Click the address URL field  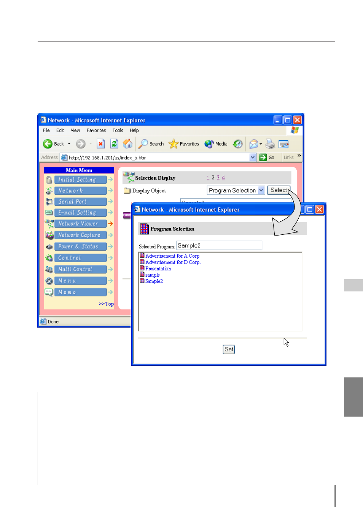pyautogui.click(x=159, y=158)
